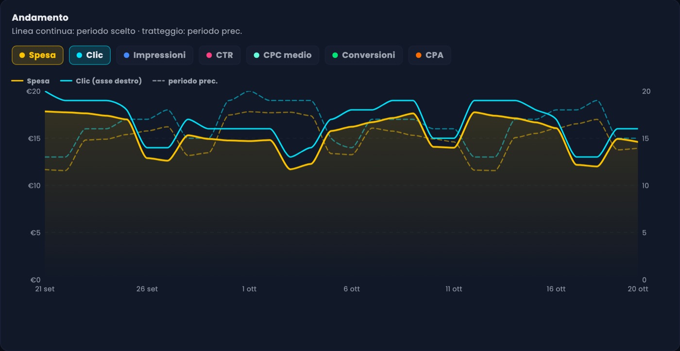Screen dimensions: 680x351
Task: Click the 6 ott x-axis label
Action: click(352, 289)
